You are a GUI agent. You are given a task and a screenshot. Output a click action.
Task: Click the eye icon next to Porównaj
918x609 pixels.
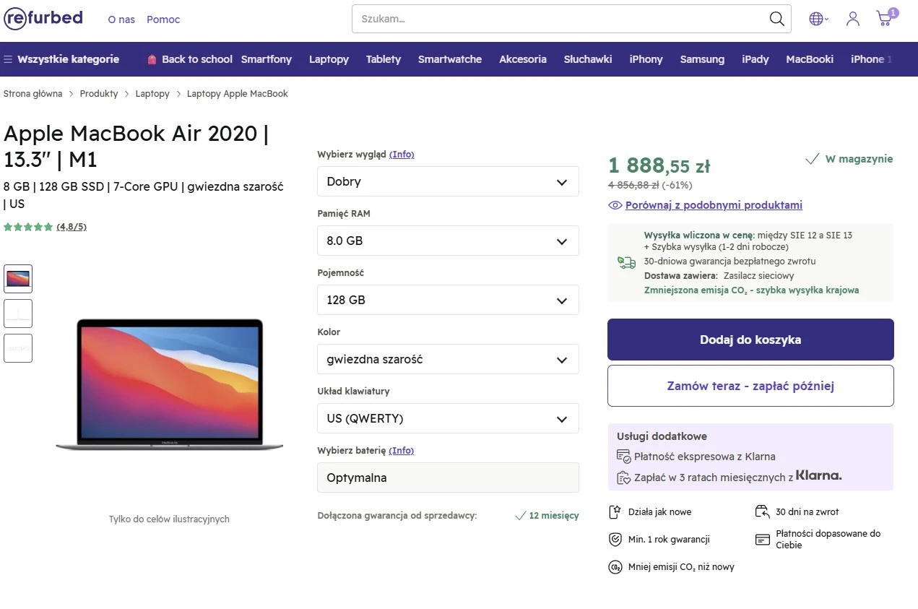tap(615, 205)
